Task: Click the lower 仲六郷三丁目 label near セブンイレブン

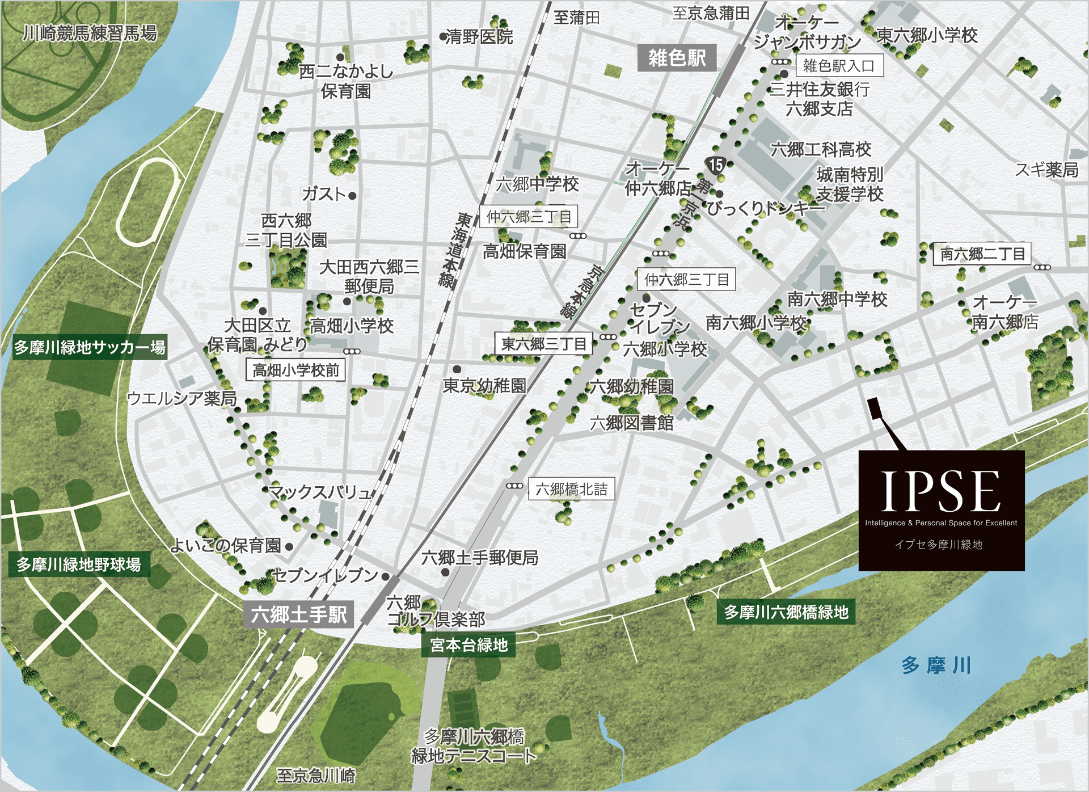Action: click(686, 279)
